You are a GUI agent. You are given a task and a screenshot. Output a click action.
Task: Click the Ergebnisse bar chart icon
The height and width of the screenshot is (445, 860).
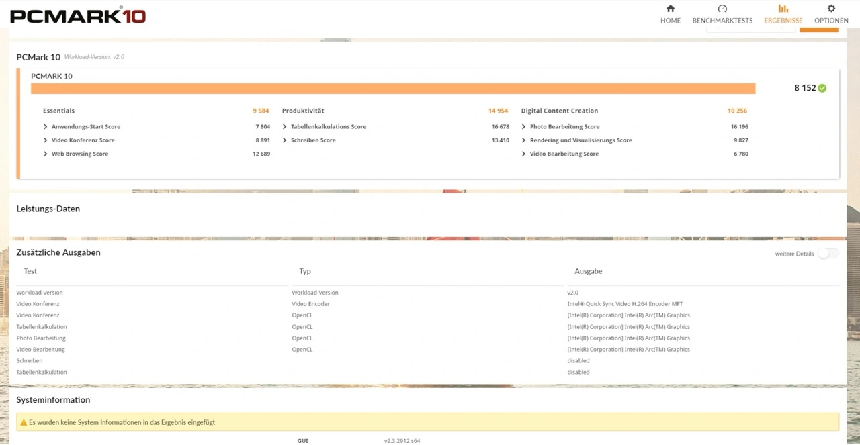click(x=783, y=9)
